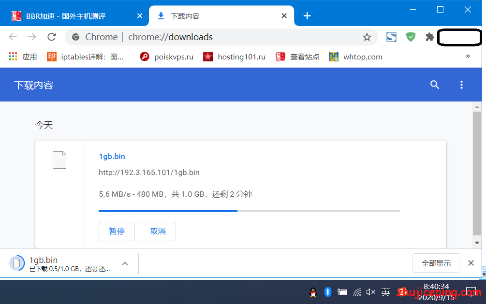
Task: Close the 下载内容 tab
Action: click(284, 16)
